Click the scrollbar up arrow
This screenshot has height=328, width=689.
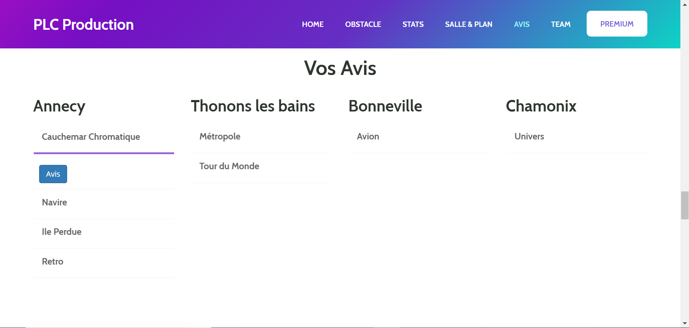click(x=685, y=3)
